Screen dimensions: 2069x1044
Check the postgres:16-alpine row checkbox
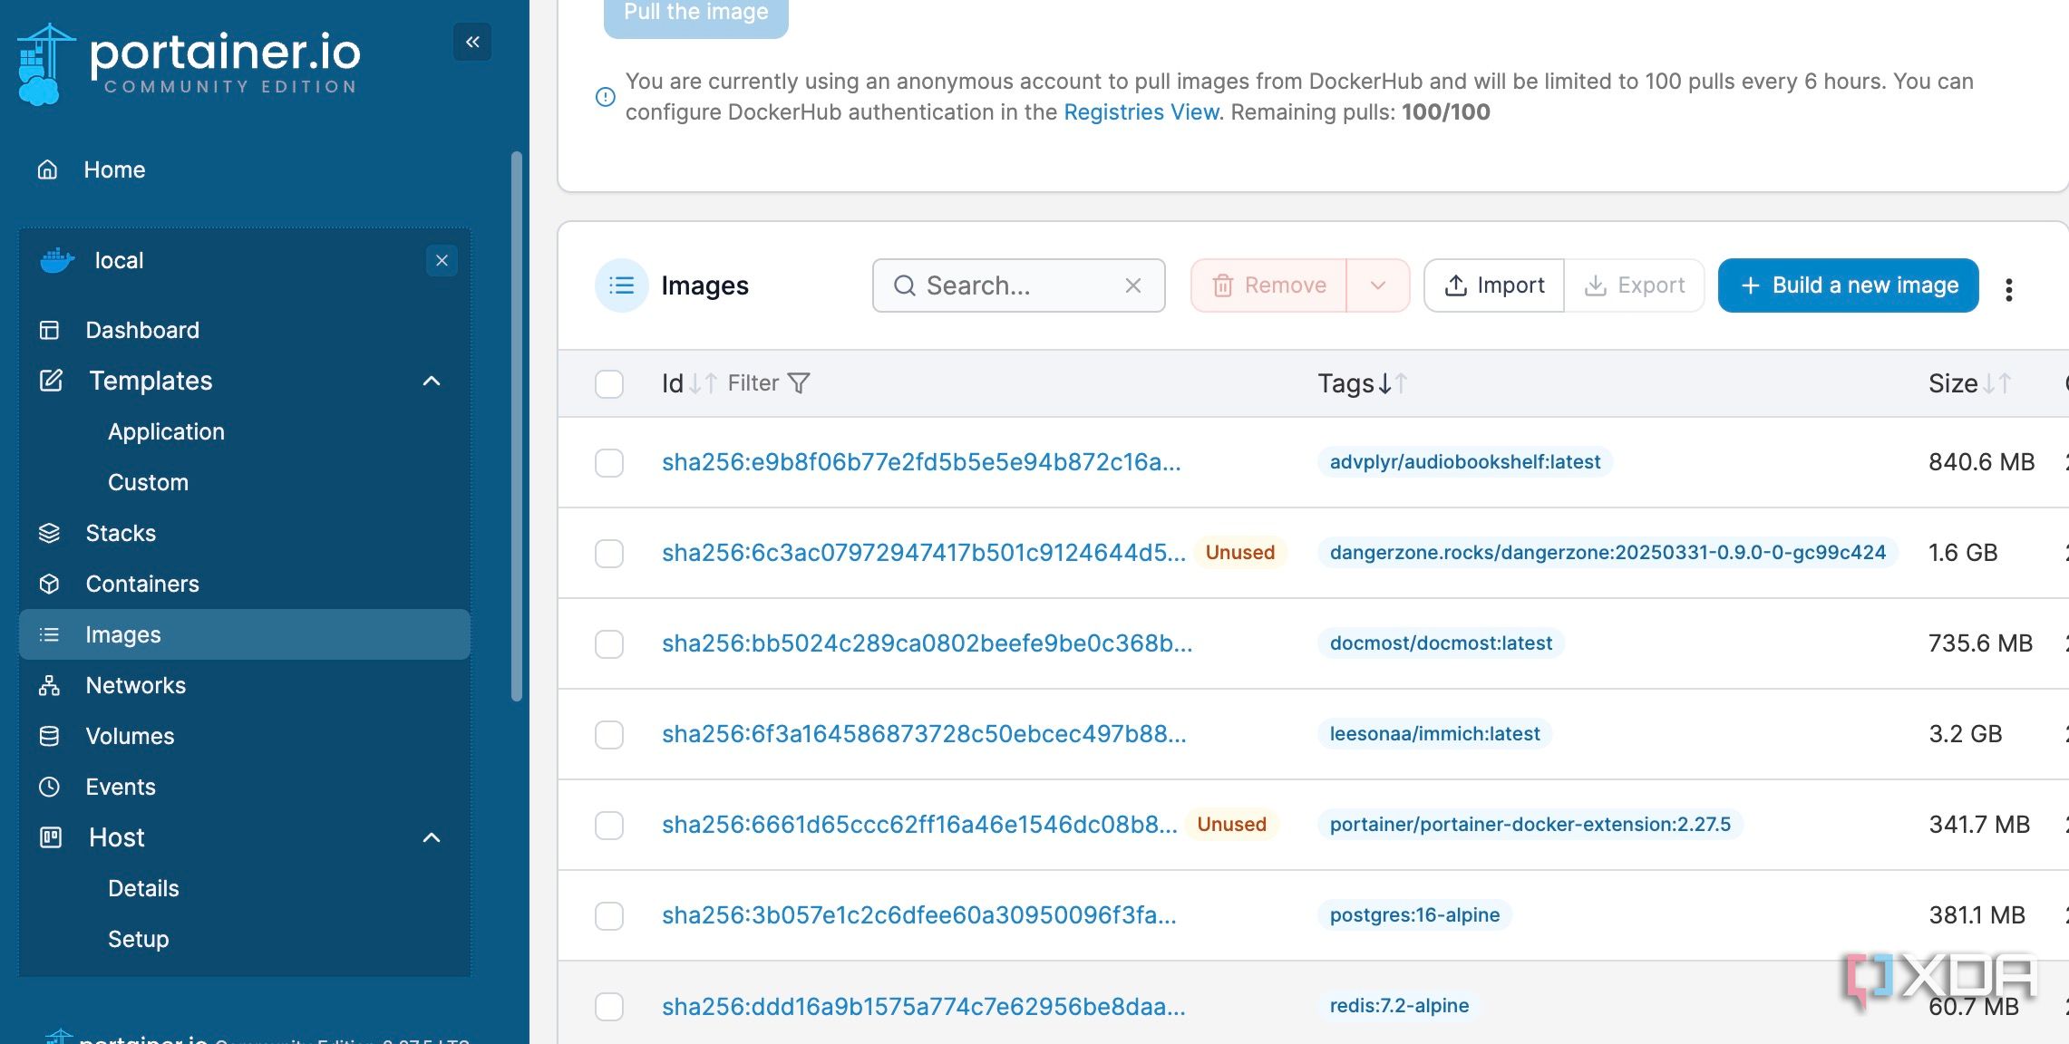tap(608, 916)
